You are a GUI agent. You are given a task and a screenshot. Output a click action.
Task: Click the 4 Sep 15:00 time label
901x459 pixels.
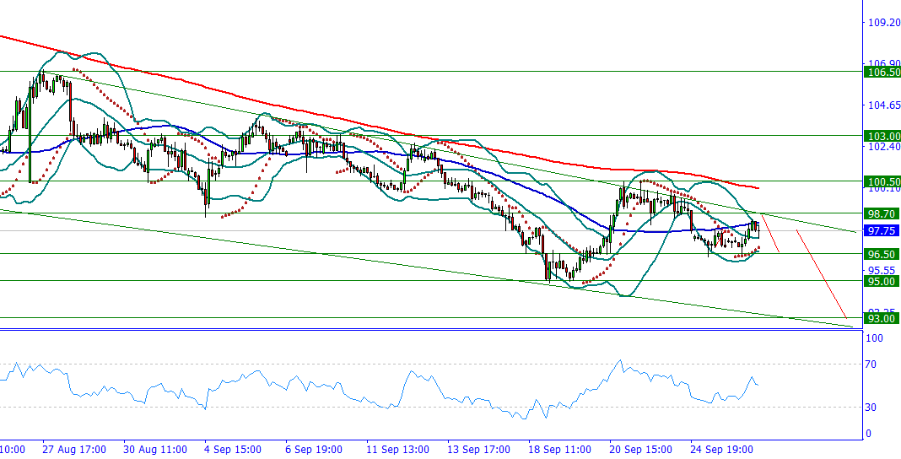[x=234, y=449]
